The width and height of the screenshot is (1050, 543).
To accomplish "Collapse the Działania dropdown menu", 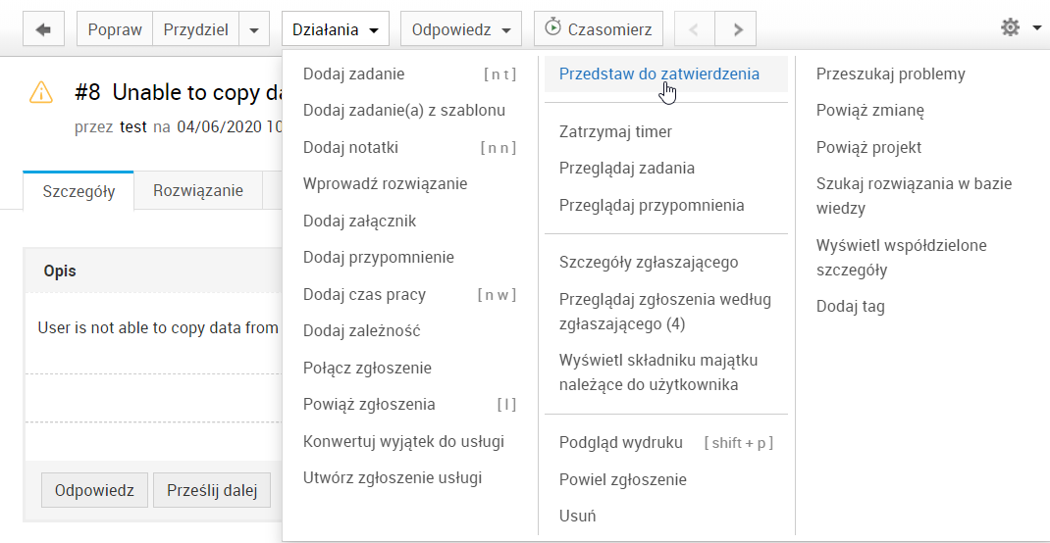I will tap(335, 29).
